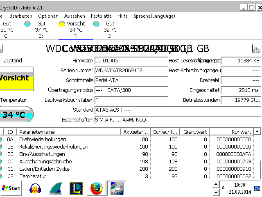Select the Ausschaltungsabbrüche row
Viewport: 262px width, 197px height.
(x=126, y=161)
